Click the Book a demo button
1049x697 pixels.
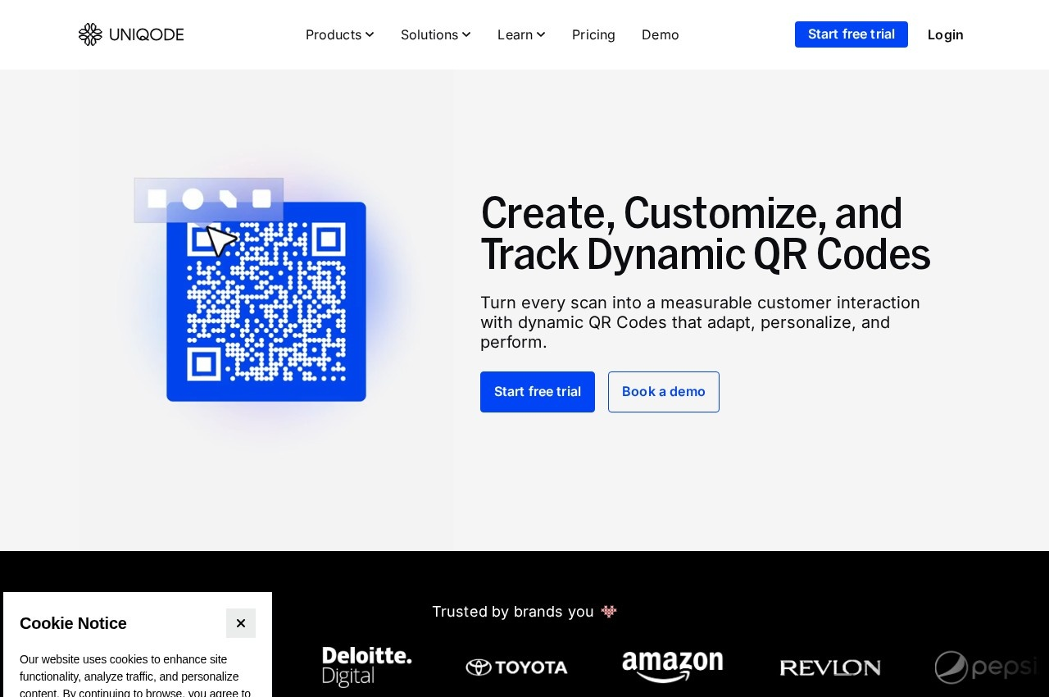point(664,392)
